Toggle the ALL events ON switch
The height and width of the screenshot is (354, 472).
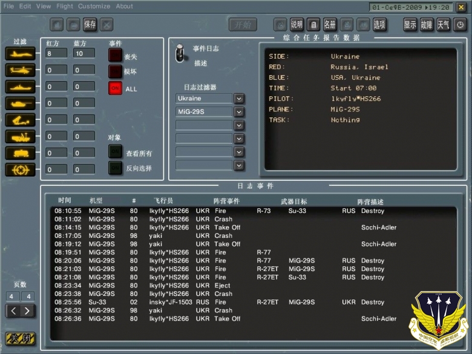pyautogui.click(x=115, y=88)
